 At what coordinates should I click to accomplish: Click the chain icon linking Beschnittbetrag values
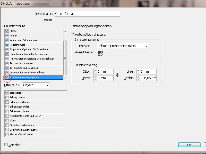pyautogui.click(x=117, y=75)
